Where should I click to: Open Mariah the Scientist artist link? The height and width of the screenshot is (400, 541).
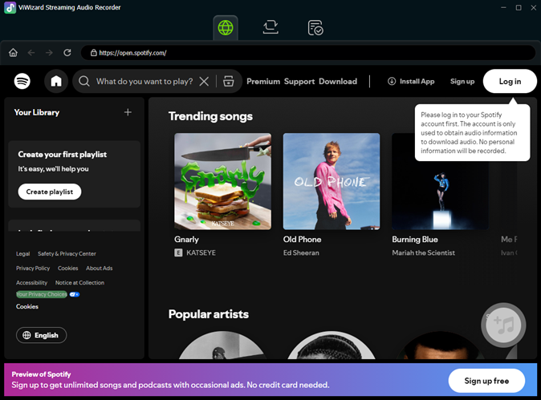pyautogui.click(x=423, y=253)
